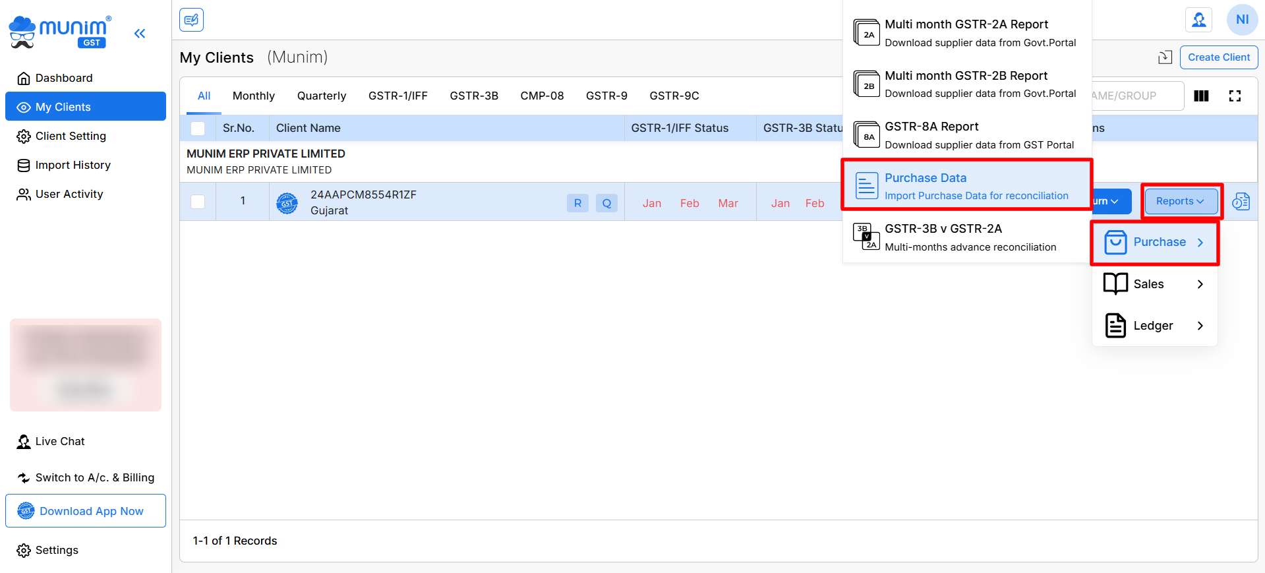The image size is (1265, 573).
Task: Collapse the sidebar with double-chevron icon
Action: click(x=139, y=34)
